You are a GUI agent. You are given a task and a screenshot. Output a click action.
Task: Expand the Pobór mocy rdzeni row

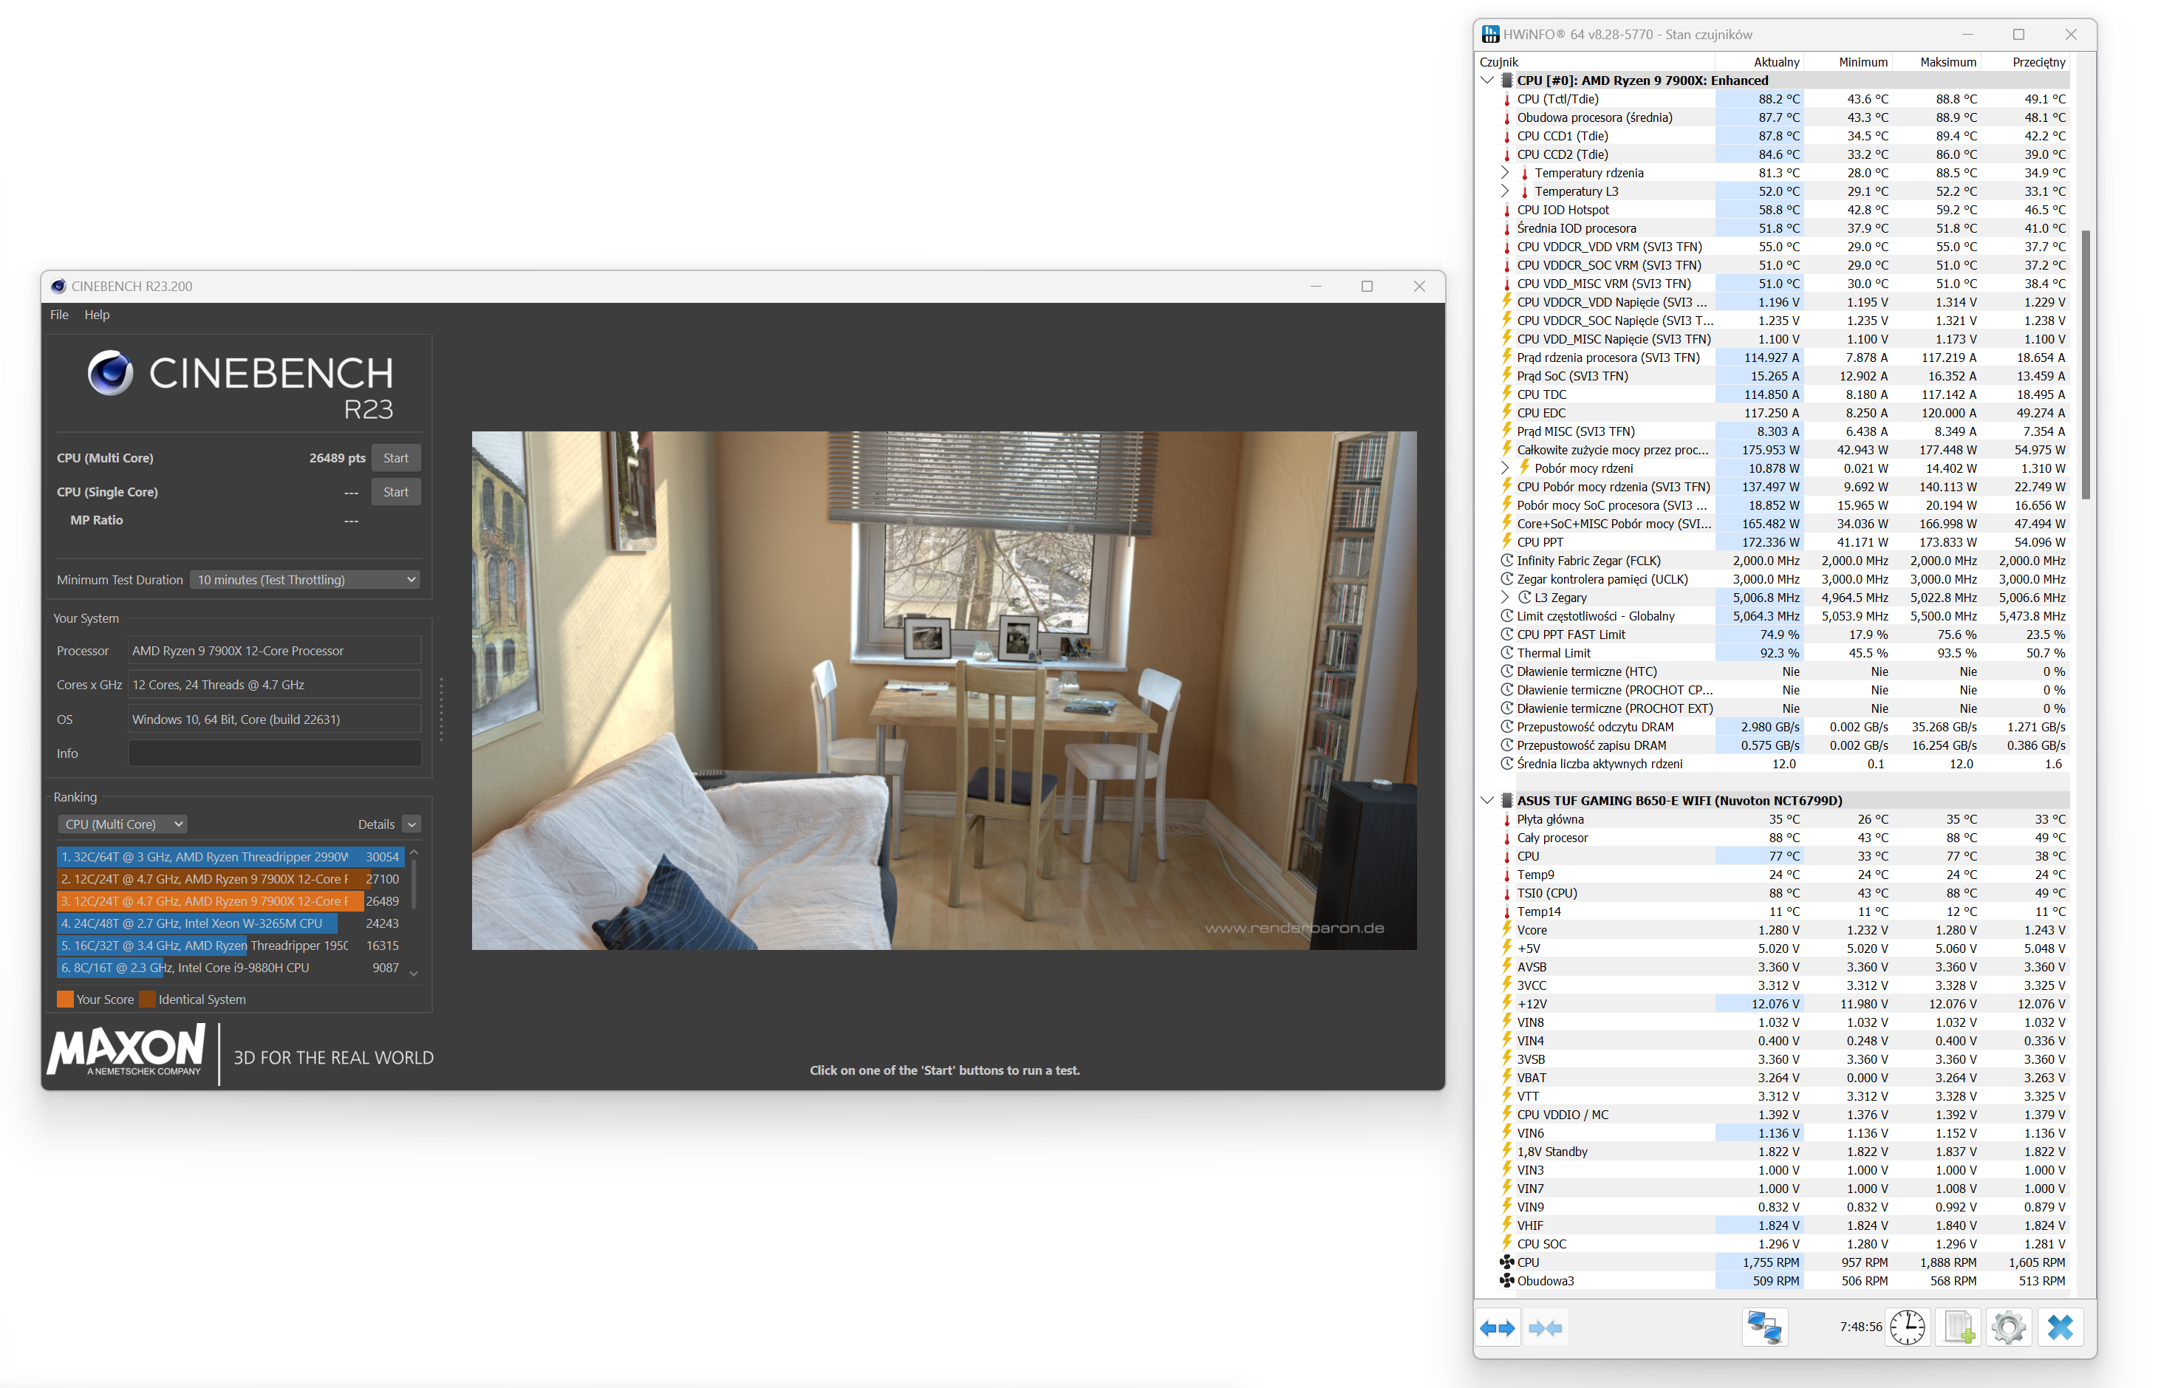click(1505, 468)
